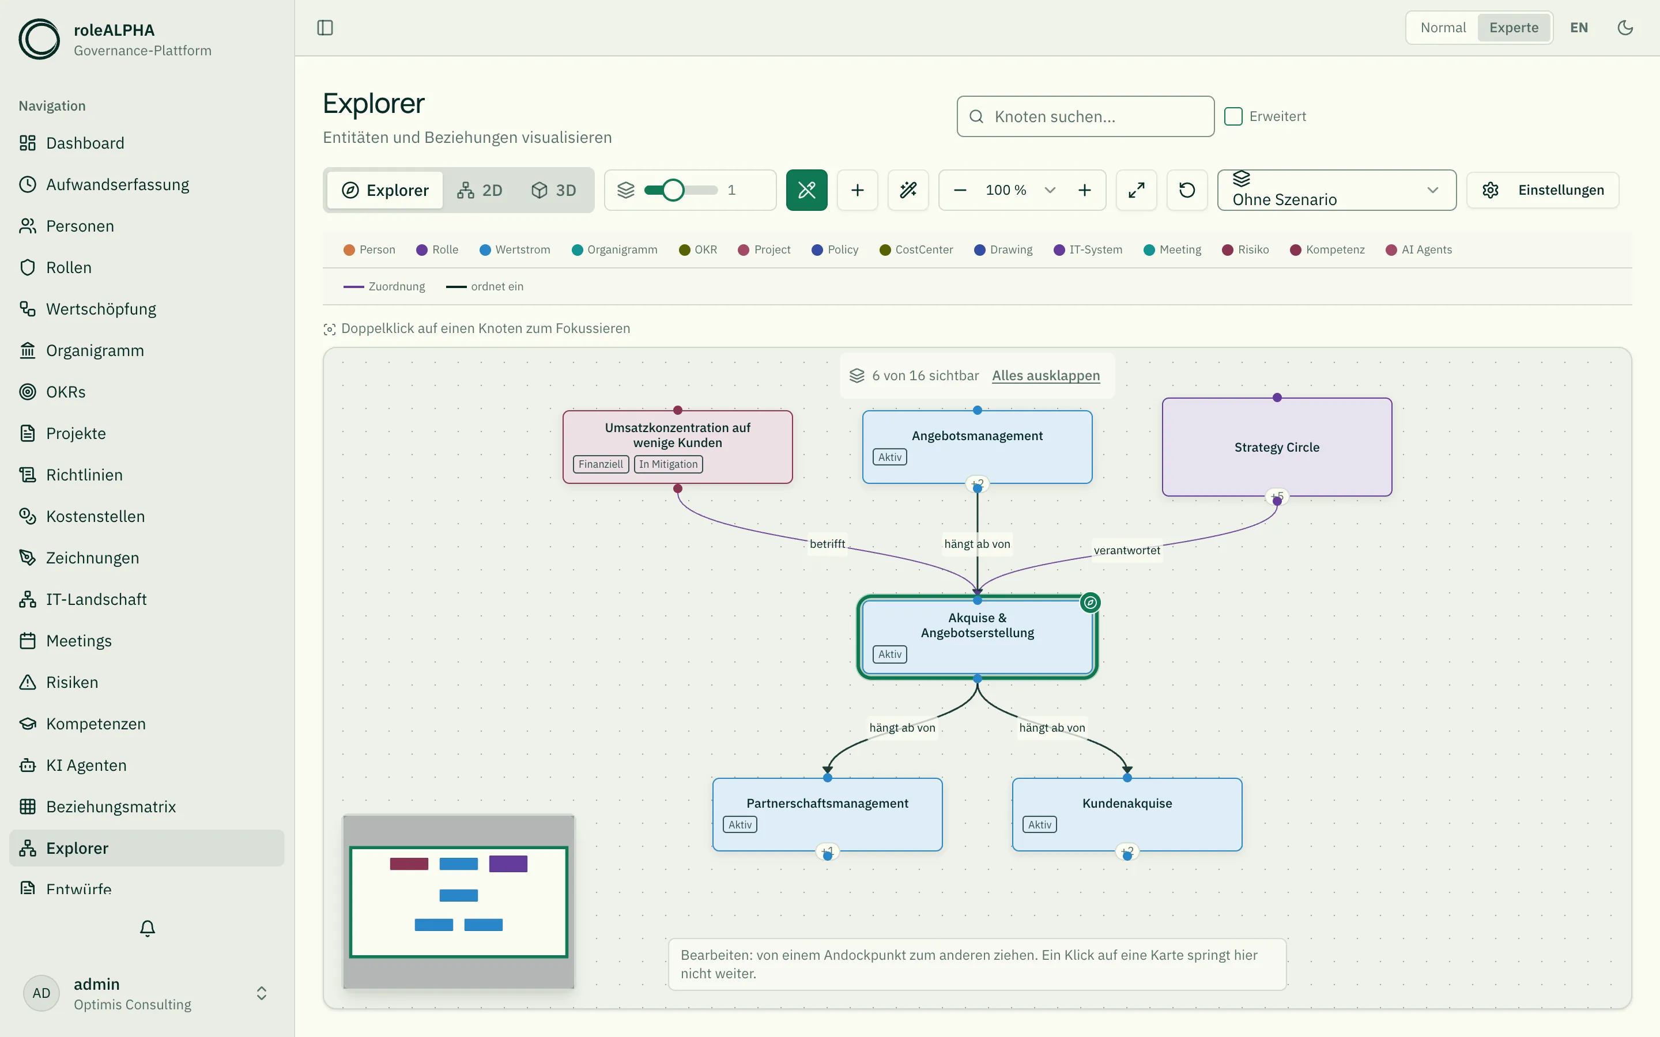Open the Organigramm page
The image size is (1660, 1037).
[147, 350]
